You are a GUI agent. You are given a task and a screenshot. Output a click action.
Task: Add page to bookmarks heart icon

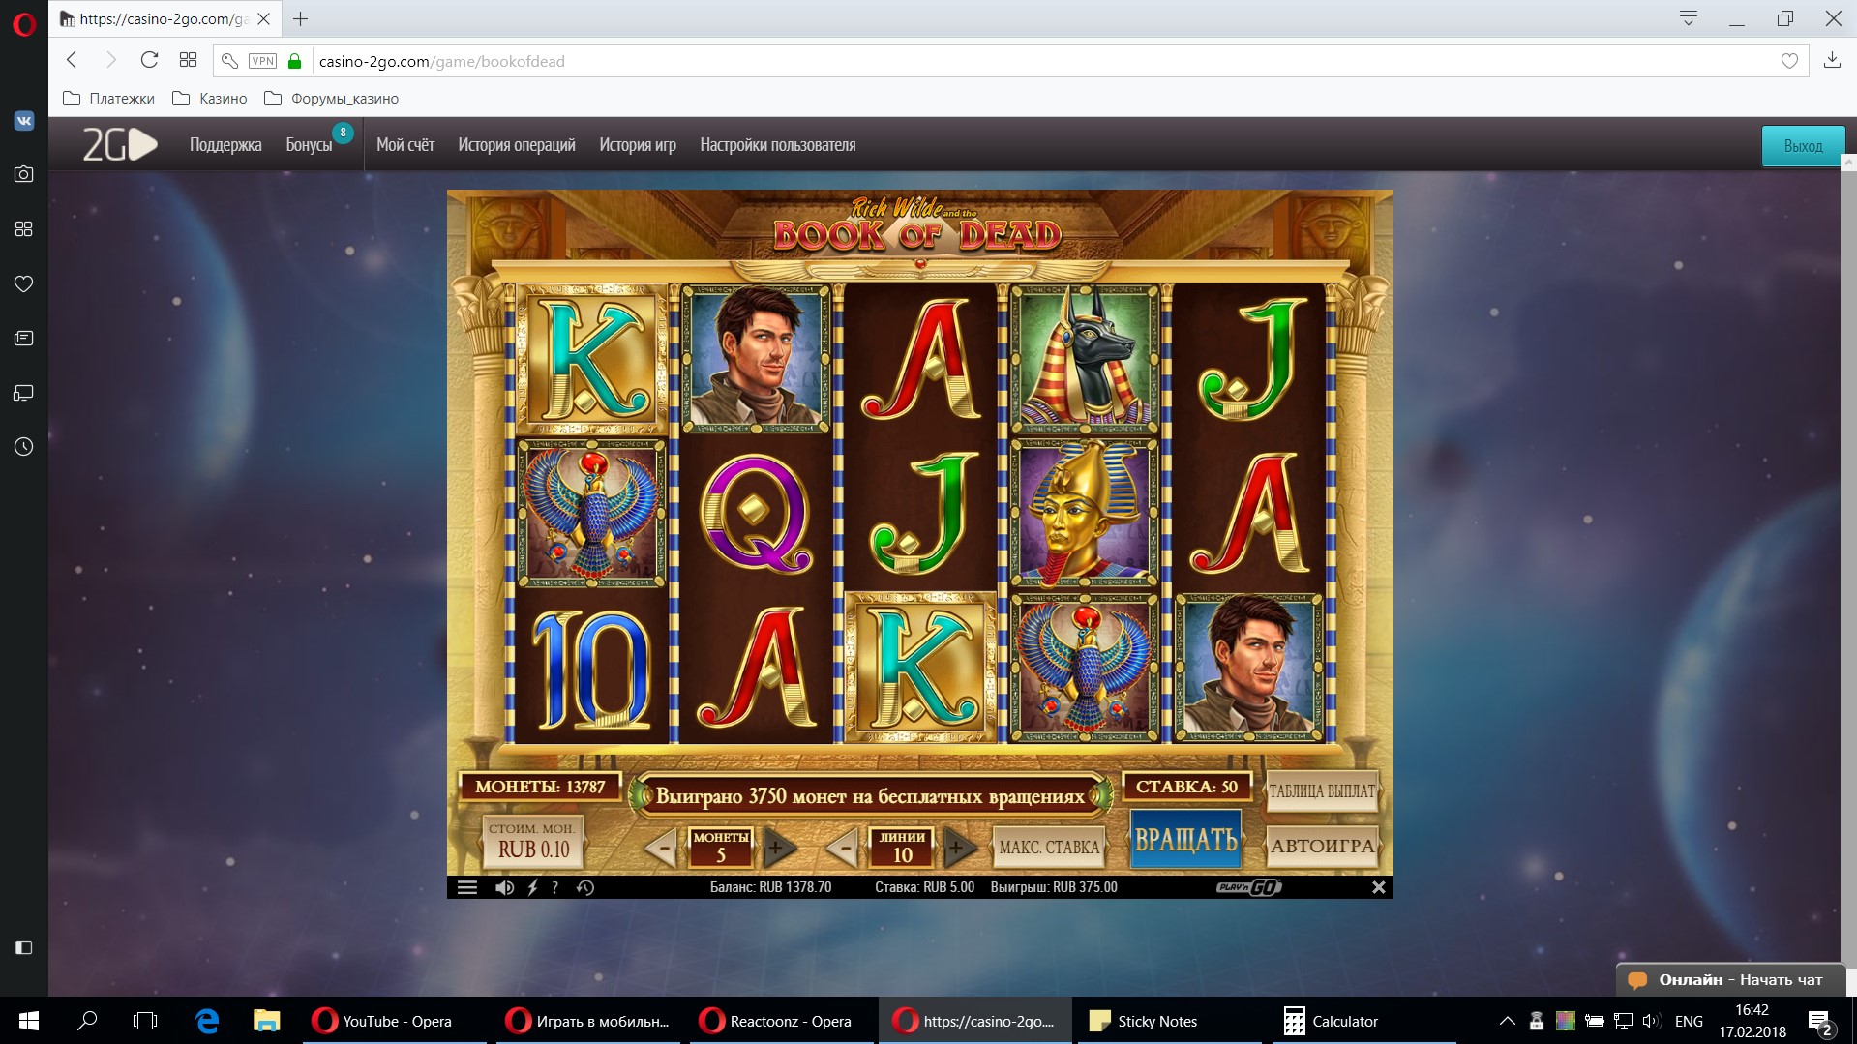1789,61
